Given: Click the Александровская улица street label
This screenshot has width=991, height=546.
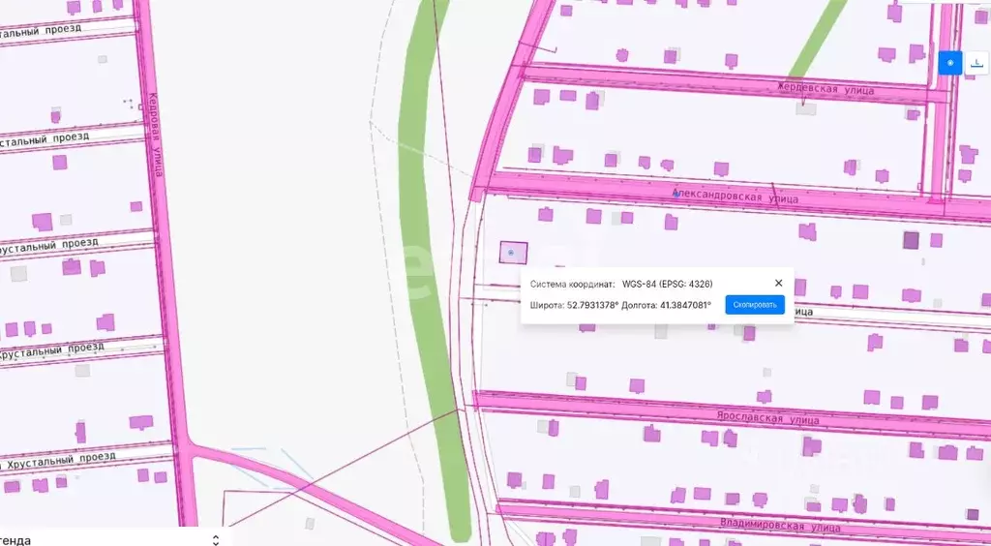Looking at the screenshot, I should click(736, 197).
